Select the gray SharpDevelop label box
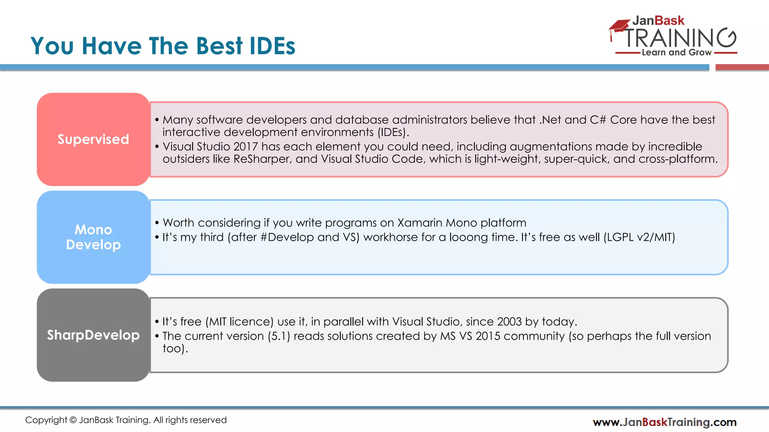 tap(93, 335)
